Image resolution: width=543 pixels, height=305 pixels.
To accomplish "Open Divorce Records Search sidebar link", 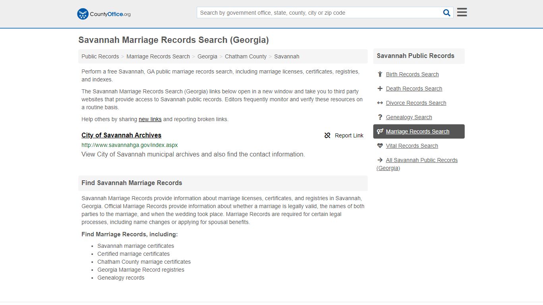I will click(x=416, y=103).
